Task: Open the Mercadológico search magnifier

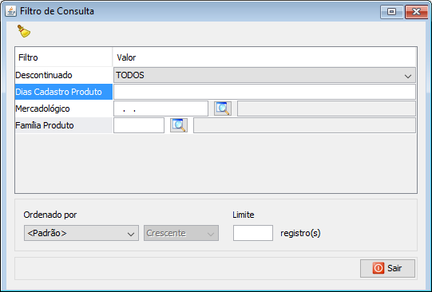Action: [x=223, y=109]
